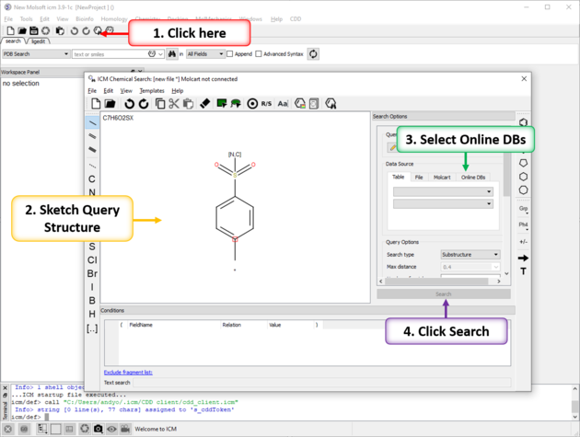Enable the Append checkbox
Viewport: 580px width, 437px height.
tap(230, 54)
